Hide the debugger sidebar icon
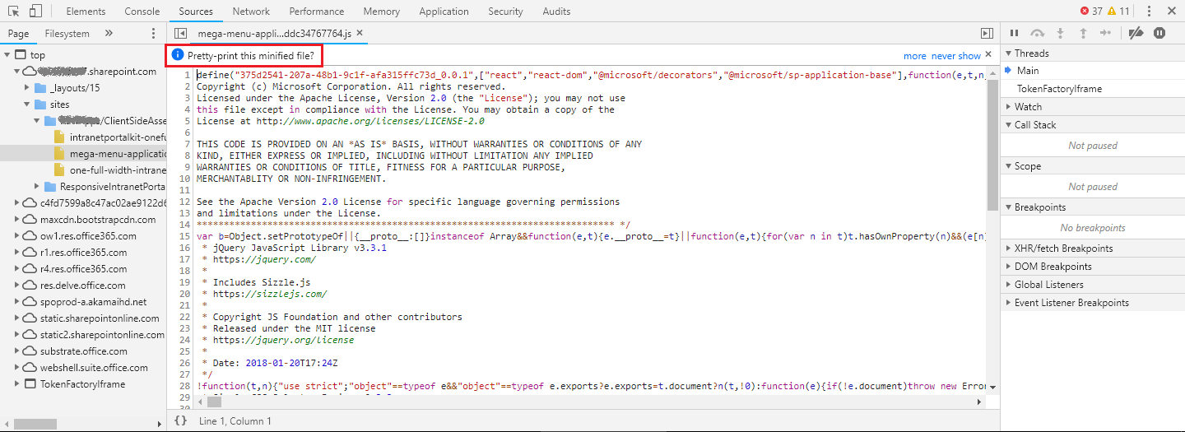Image resolution: width=1185 pixels, height=432 pixels. 987,33
